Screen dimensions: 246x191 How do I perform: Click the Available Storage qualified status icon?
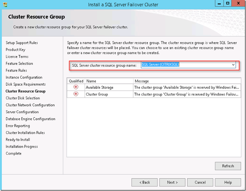pos(76,87)
